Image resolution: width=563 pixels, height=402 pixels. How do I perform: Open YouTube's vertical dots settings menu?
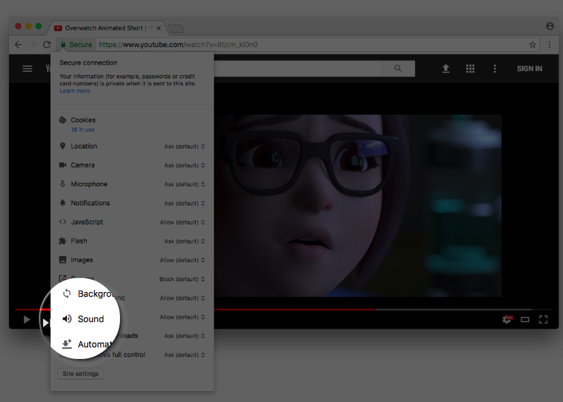[x=495, y=69]
